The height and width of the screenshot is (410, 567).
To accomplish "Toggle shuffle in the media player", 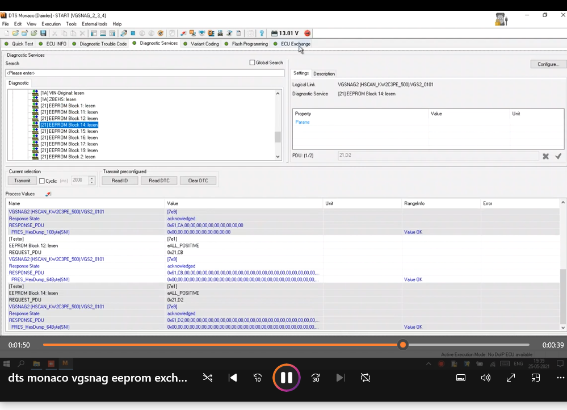I will [x=208, y=378].
